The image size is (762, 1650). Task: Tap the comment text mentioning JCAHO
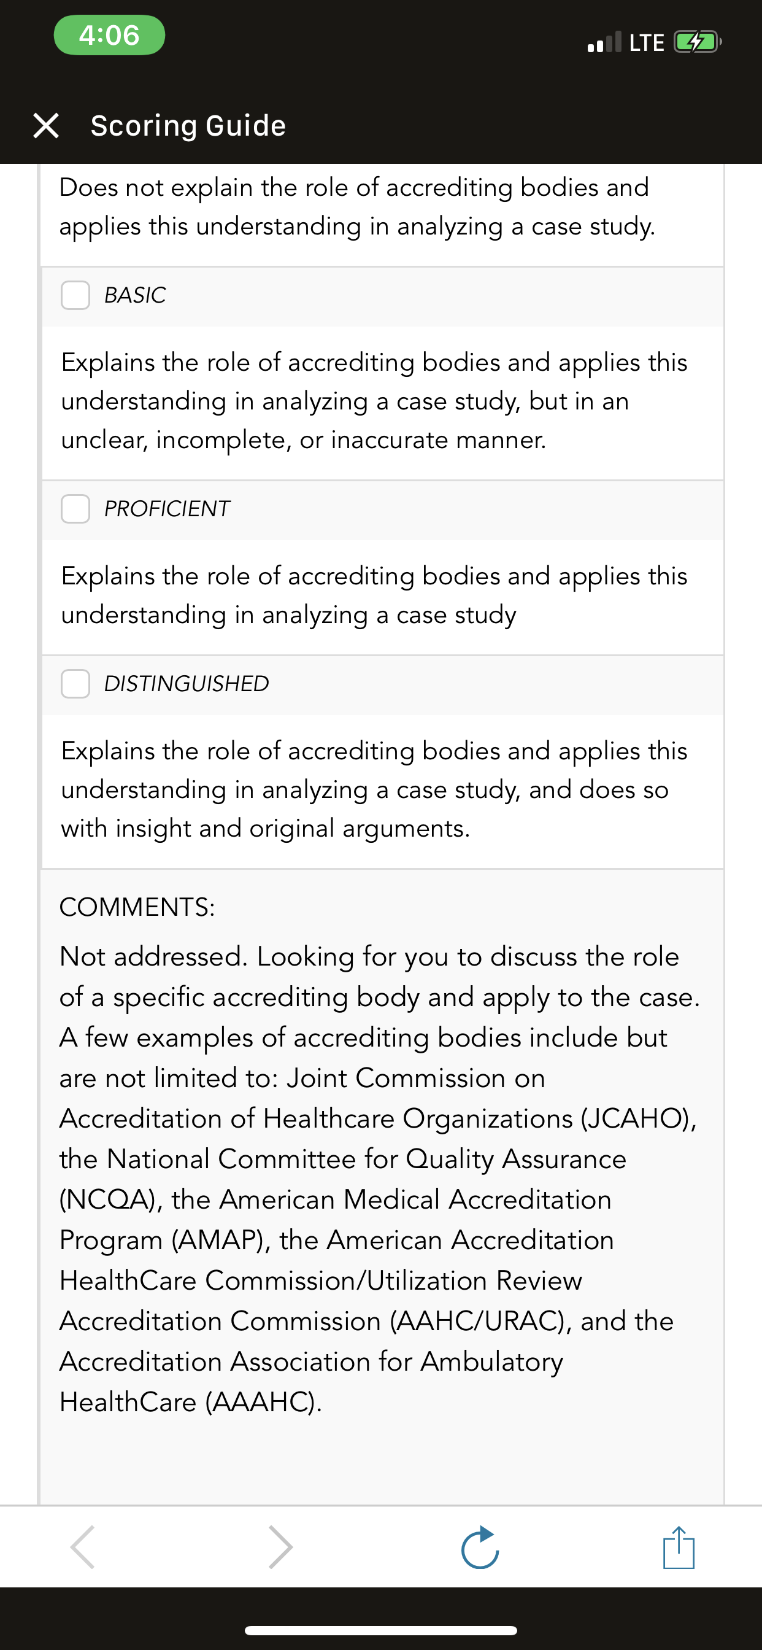(x=380, y=1179)
